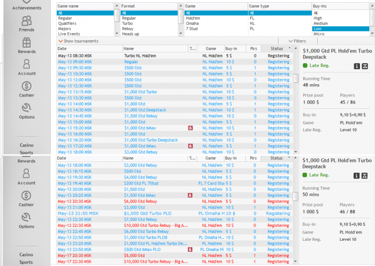Open info icon in 50 mins tournament panel
The height and width of the screenshot is (266, 375).
pos(356,175)
